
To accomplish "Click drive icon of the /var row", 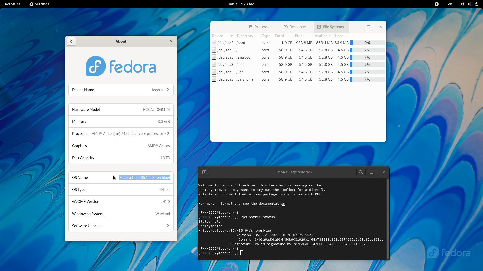I will click(214, 72).
